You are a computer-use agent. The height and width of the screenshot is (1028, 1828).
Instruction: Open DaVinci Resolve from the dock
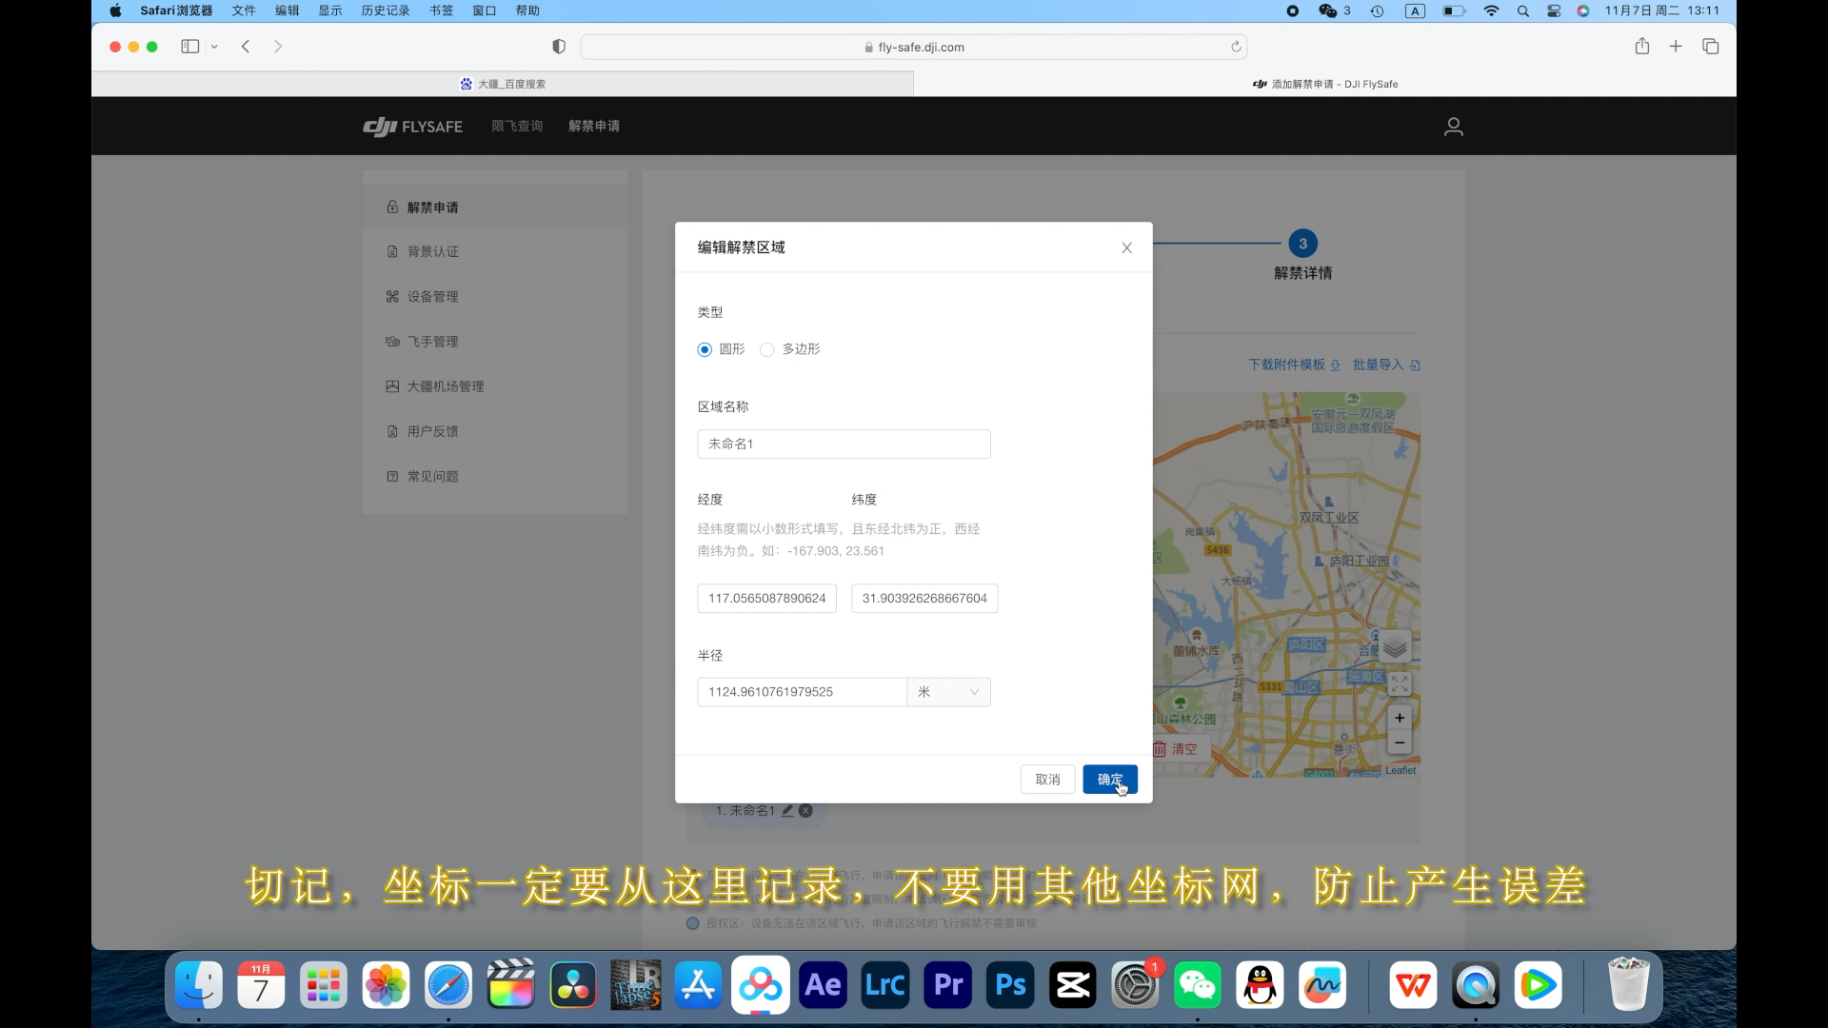click(x=573, y=985)
